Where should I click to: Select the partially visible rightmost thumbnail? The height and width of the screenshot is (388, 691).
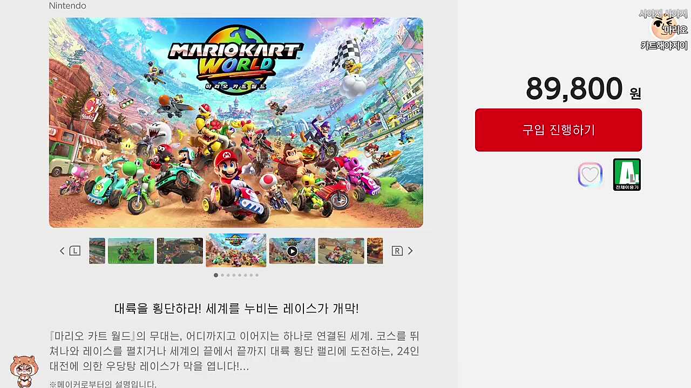tap(375, 251)
